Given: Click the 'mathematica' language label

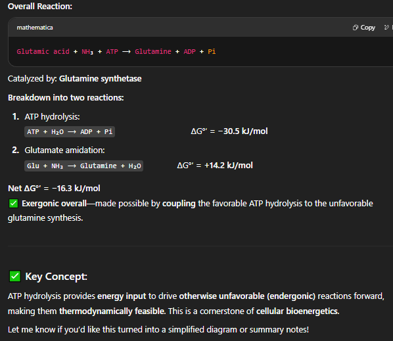Looking at the screenshot, I should point(35,28).
